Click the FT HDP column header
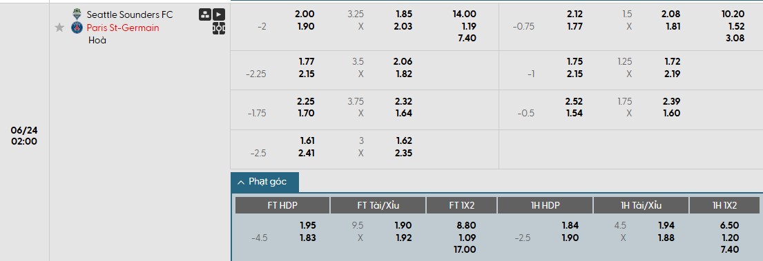763x261 pixels. click(282, 205)
